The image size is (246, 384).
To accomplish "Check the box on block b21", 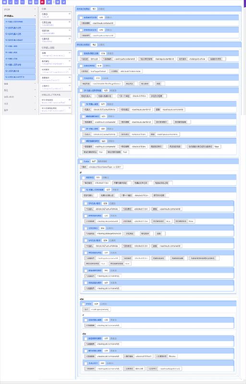I will point(83,104).
